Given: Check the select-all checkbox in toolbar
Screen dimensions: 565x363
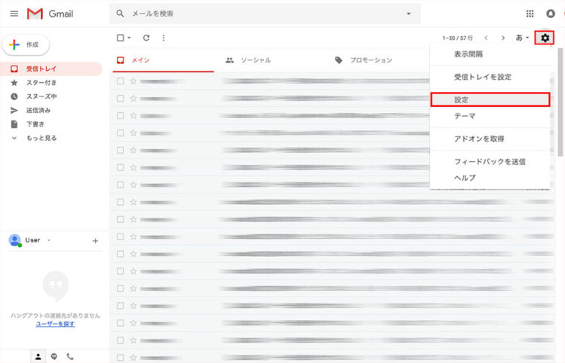Looking at the screenshot, I should tap(121, 38).
